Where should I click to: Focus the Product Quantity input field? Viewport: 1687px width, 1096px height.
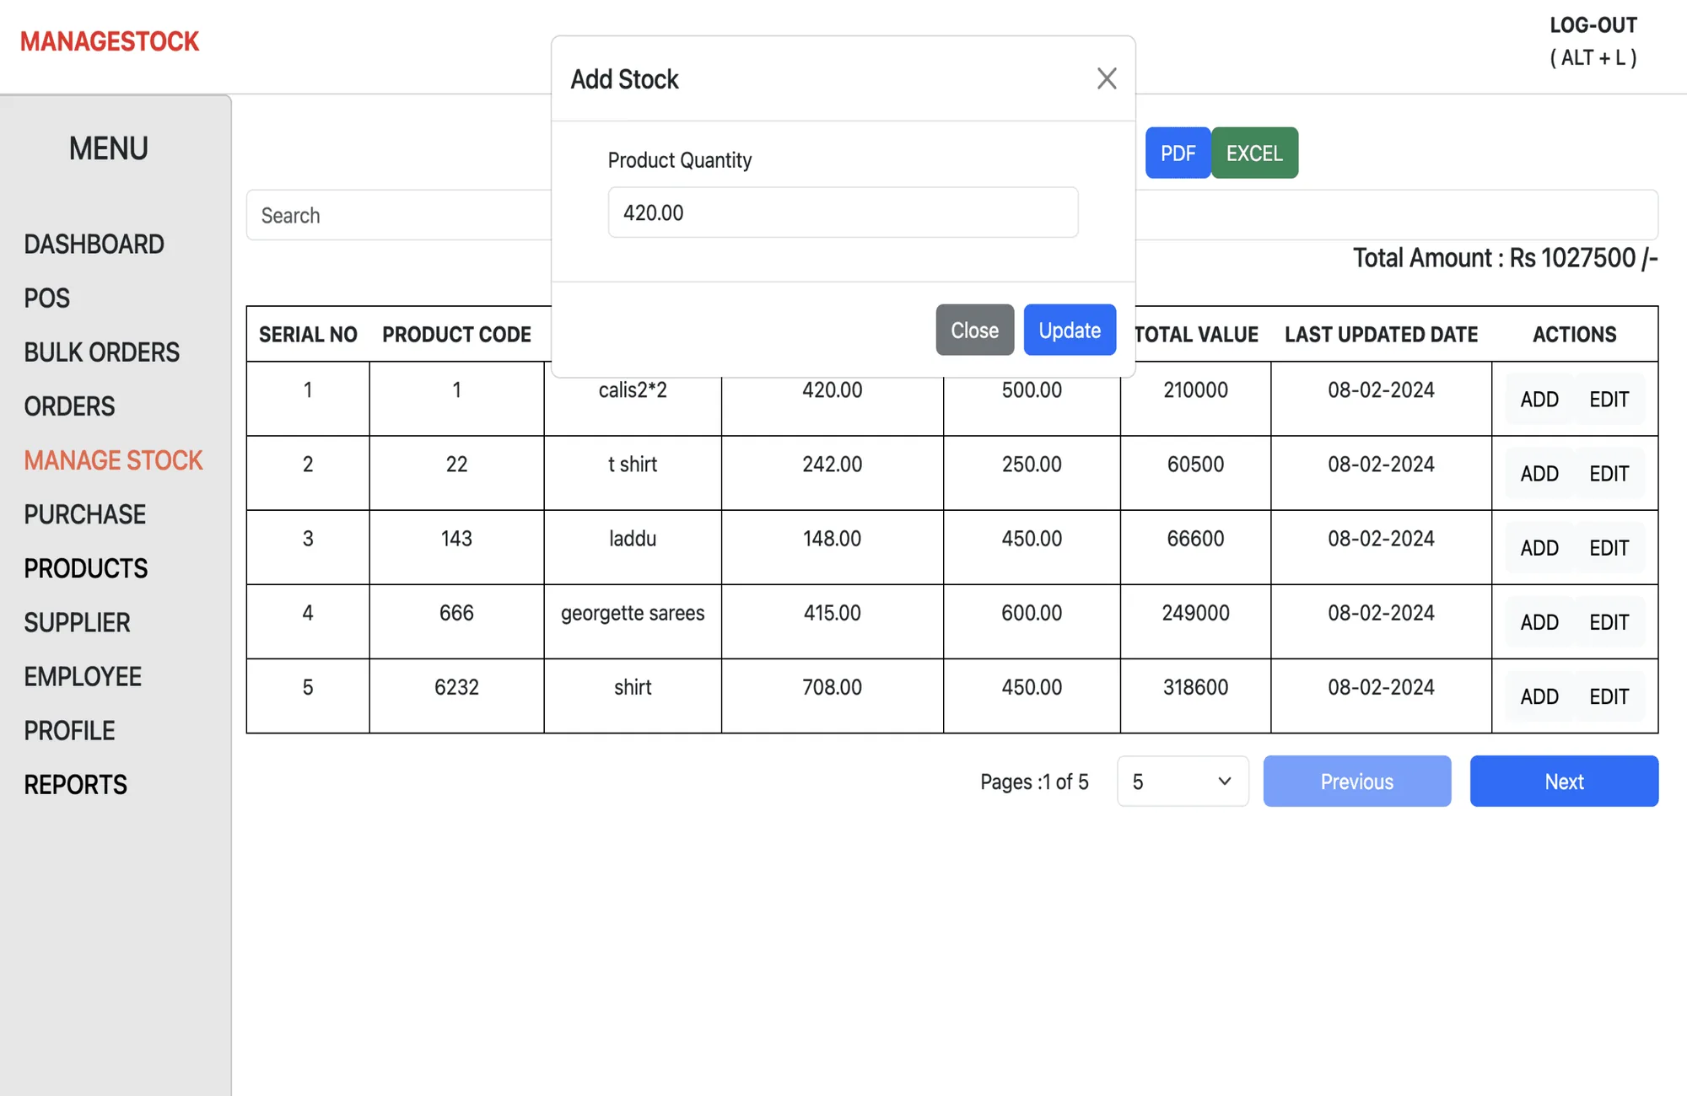tap(843, 212)
